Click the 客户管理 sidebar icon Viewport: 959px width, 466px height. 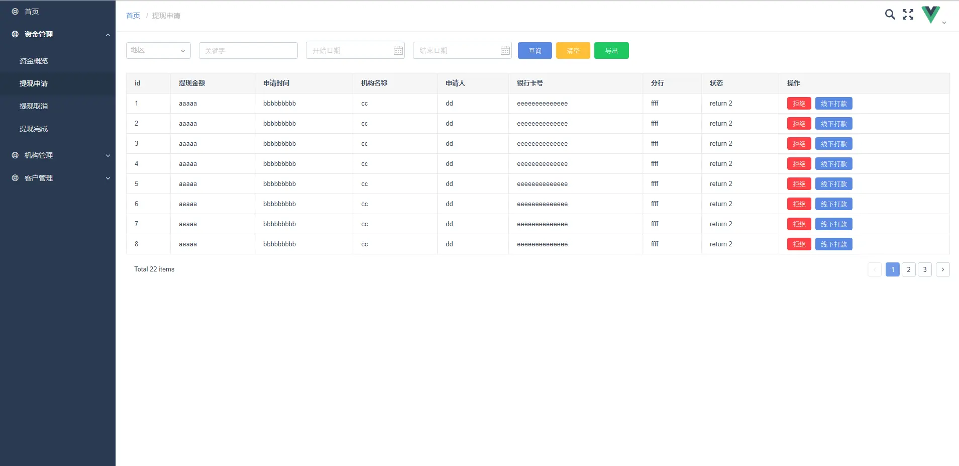[15, 178]
